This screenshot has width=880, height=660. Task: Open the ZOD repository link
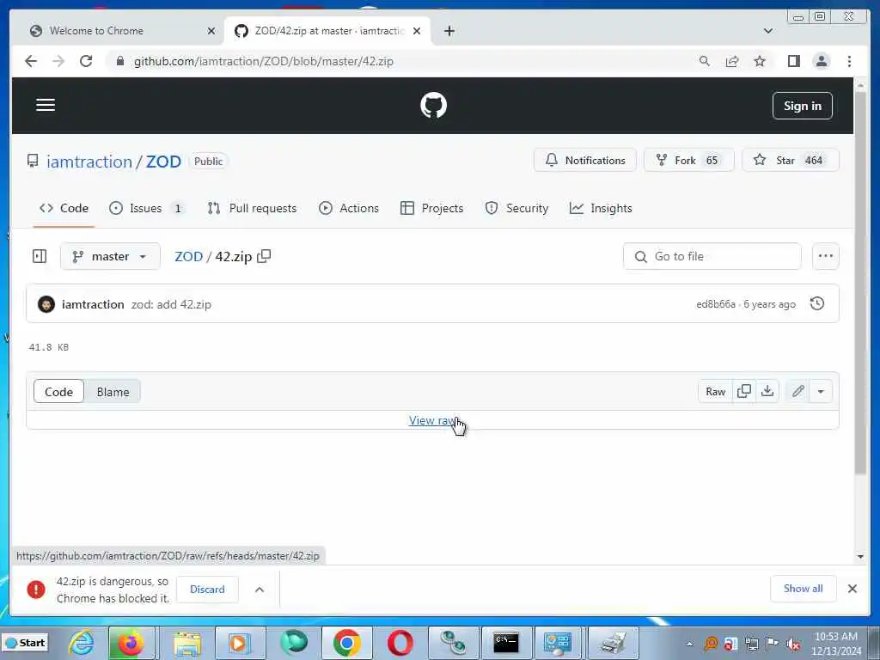pyautogui.click(x=163, y=162)
